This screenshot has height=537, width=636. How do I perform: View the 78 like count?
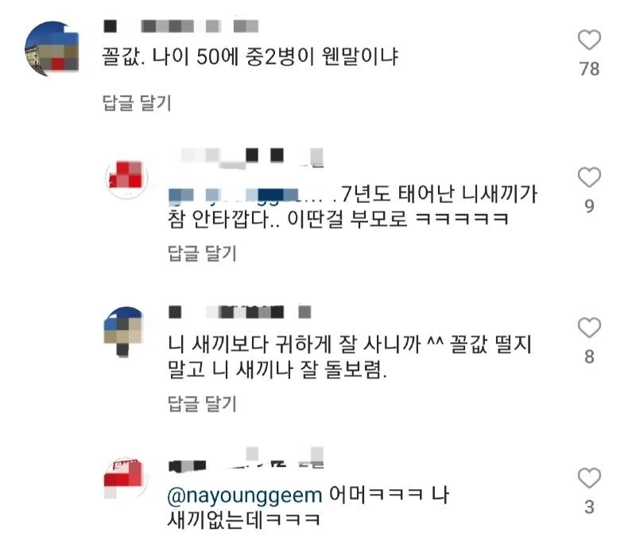pyautogui.click(x=589, y=69)
